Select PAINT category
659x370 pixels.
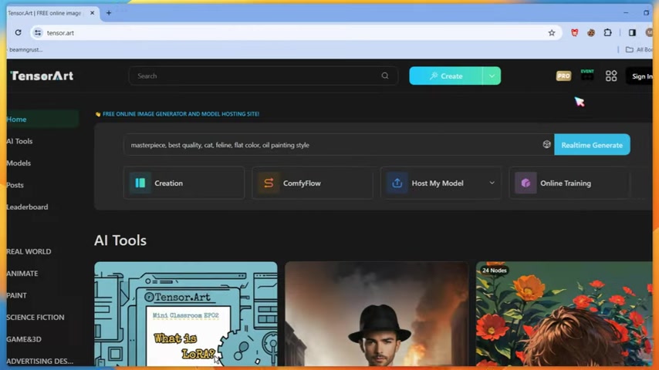(x=16, y=295)
